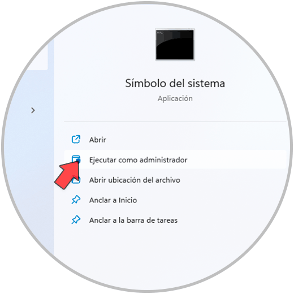Click the pin icon beside Anclar a Inicio
This screenshot has height=294, width=294.
(x=76, y=200)
